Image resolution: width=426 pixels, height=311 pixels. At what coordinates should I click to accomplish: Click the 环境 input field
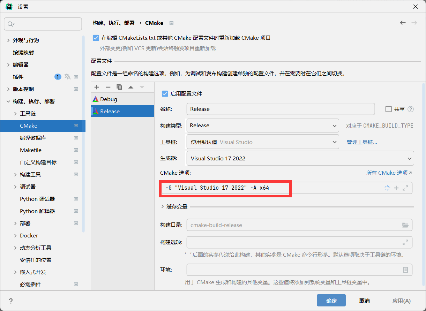pos(299,270)
